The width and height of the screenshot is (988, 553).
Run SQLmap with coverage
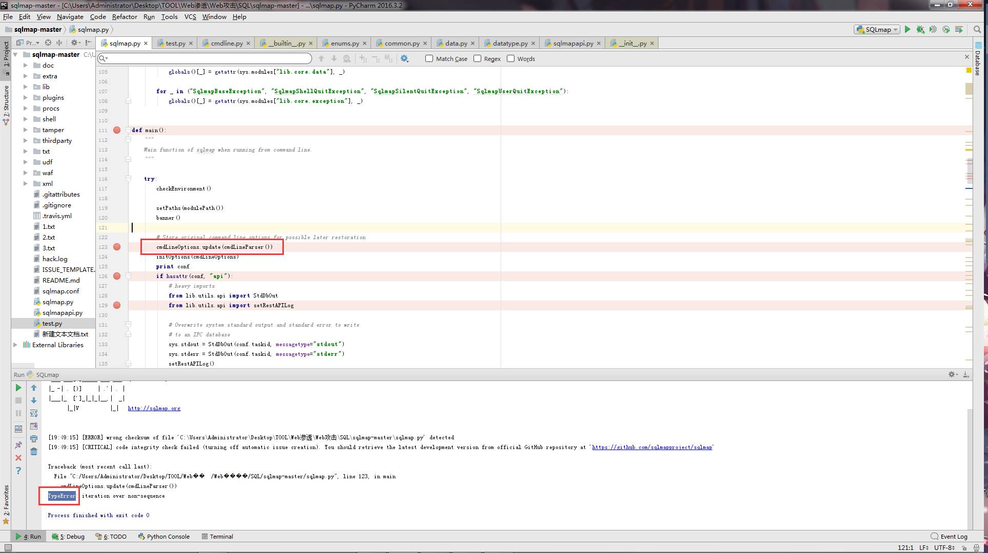(x=933, y=29)
